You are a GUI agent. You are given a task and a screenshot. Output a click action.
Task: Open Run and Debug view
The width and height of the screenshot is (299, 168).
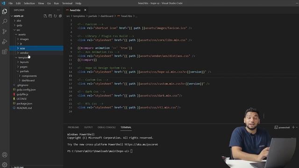pos(5,42)
